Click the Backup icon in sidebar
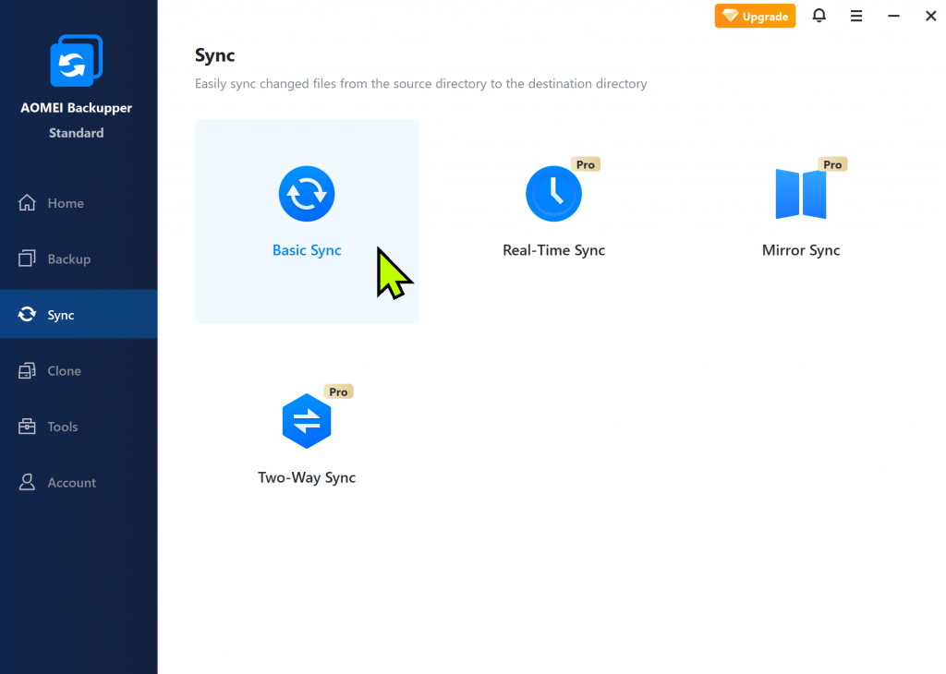The width and height of the screenshot is (946, 674). (28, 259)
